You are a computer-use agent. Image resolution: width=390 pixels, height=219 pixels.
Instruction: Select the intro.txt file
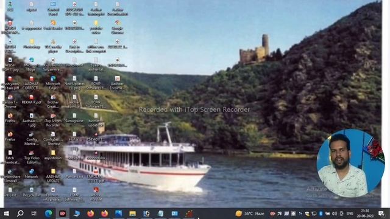point(10,192)
